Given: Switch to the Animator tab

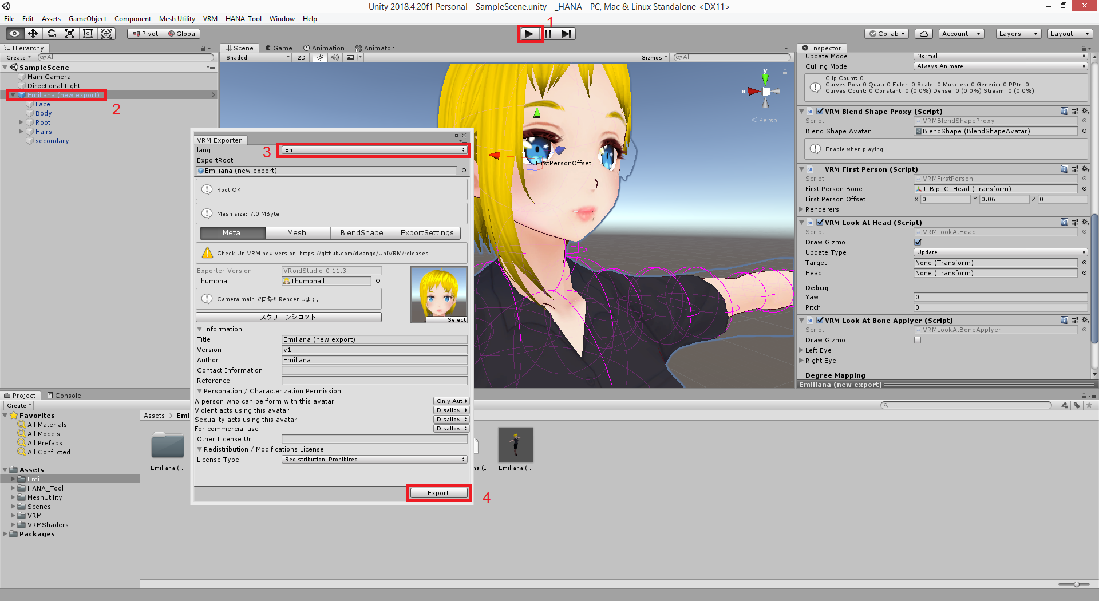Looking at the screenshot, I should coord(374,48).
